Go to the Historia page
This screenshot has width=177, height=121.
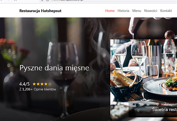tap(123, 11)
